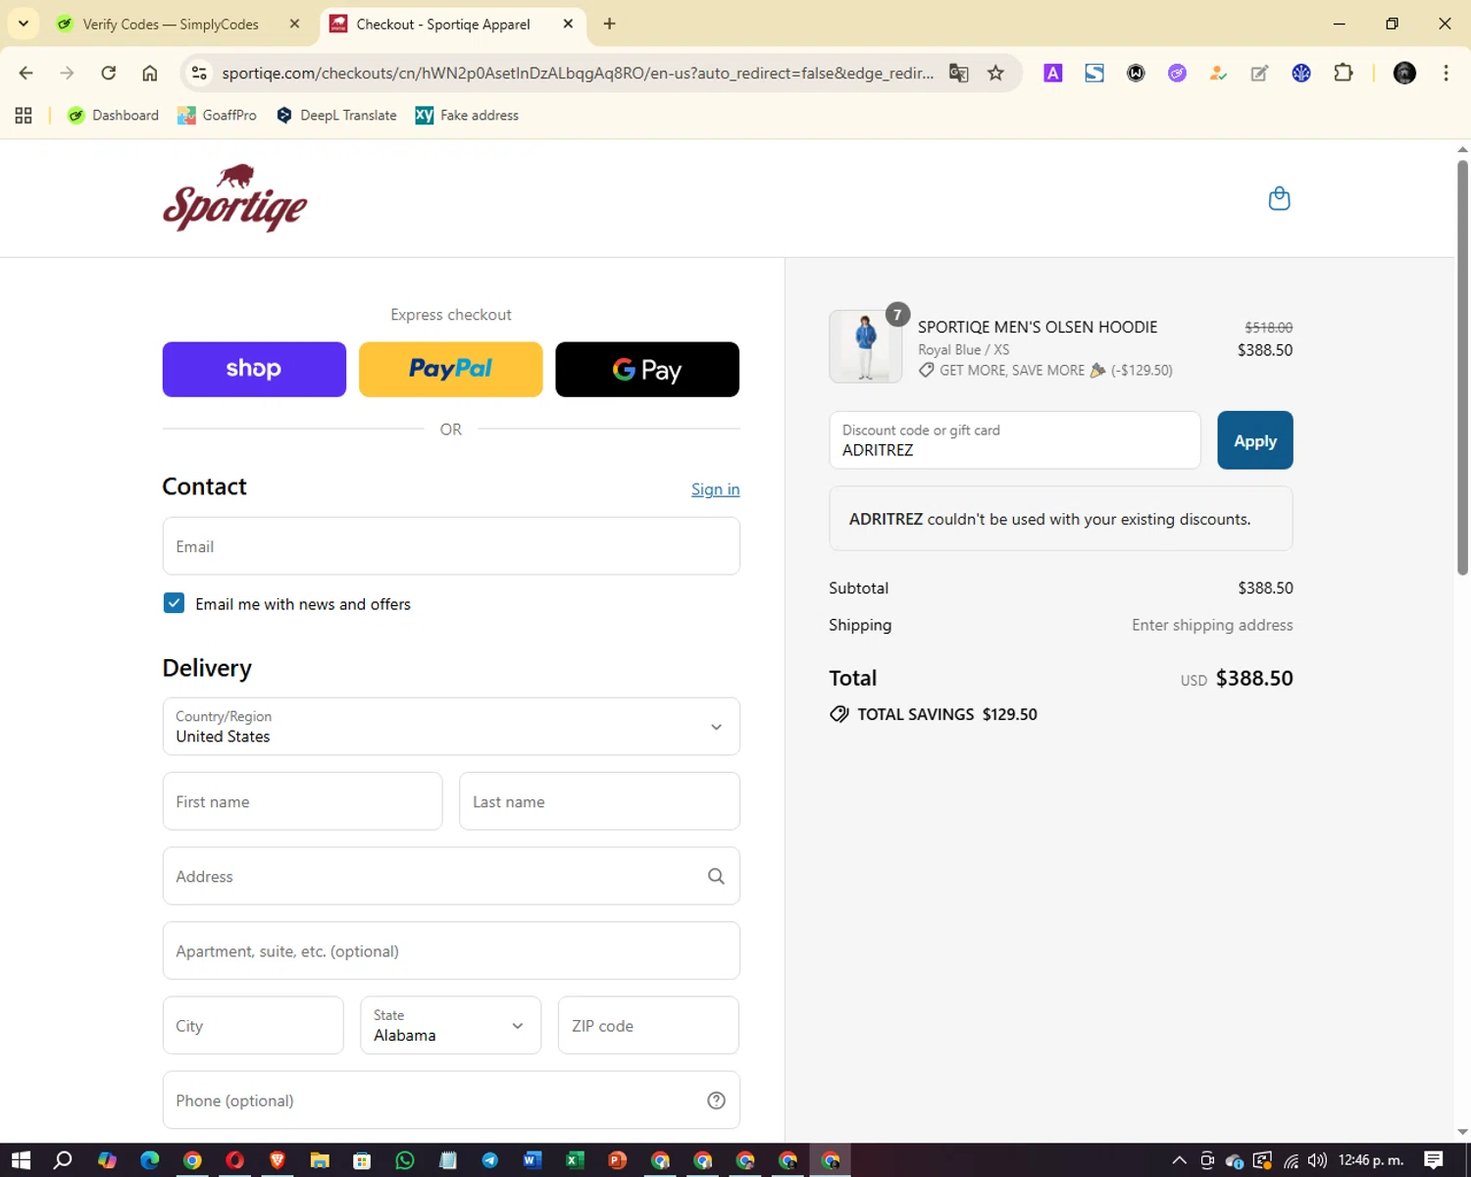The image size is (1471, 1177).
Task: Open the Chrome three-dot menu
Action: [1446, 73]
